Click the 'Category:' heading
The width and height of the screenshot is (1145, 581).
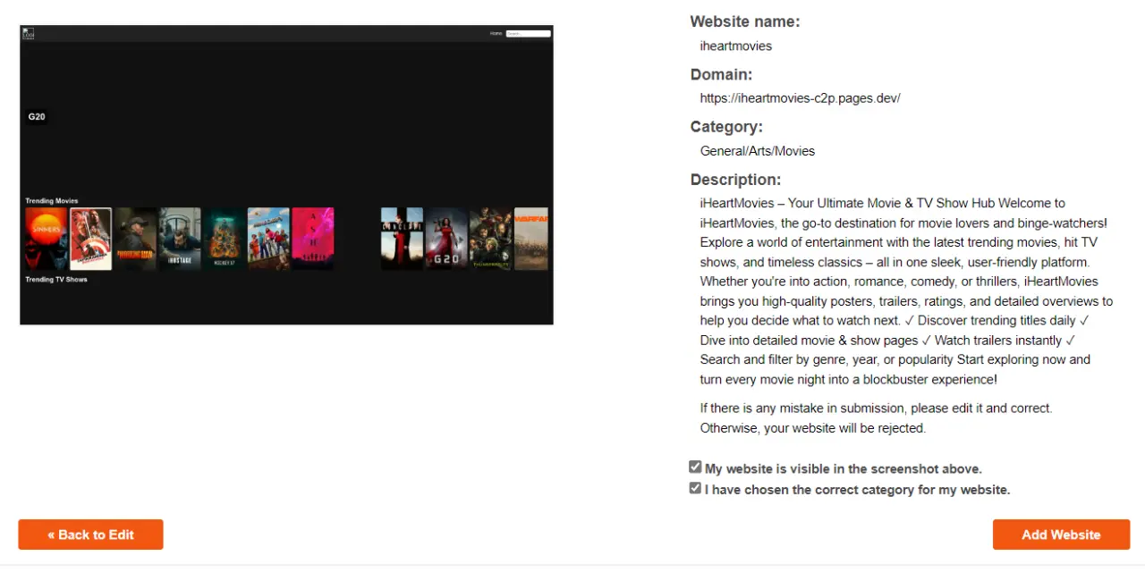click(726, 127)
